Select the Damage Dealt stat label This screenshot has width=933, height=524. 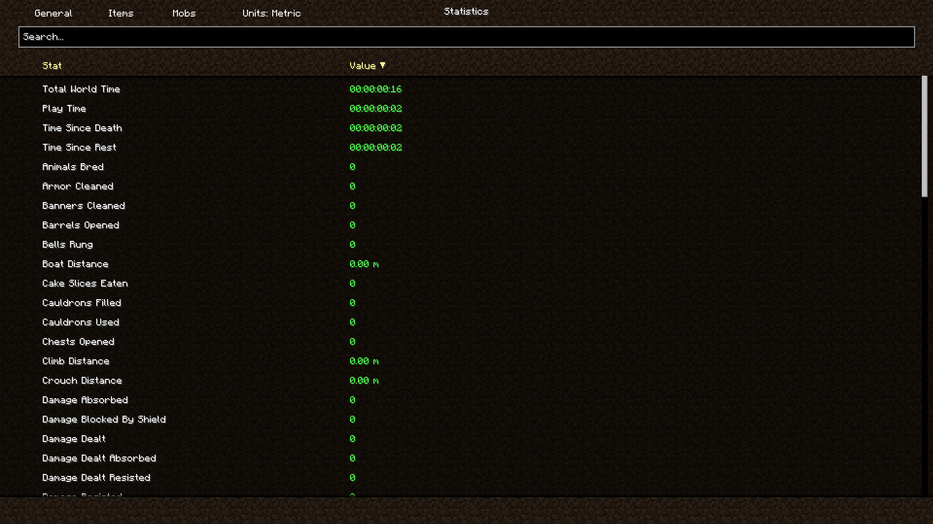pyautogui.click(x=74, y=439)
